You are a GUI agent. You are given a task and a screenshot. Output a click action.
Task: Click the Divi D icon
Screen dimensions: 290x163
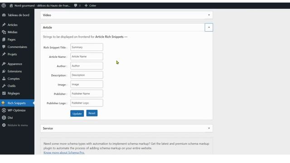(x=4, y=118)
